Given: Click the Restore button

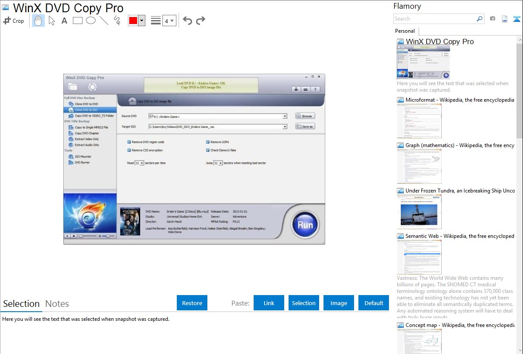Looking at the screenshot, I should [192, 303].
